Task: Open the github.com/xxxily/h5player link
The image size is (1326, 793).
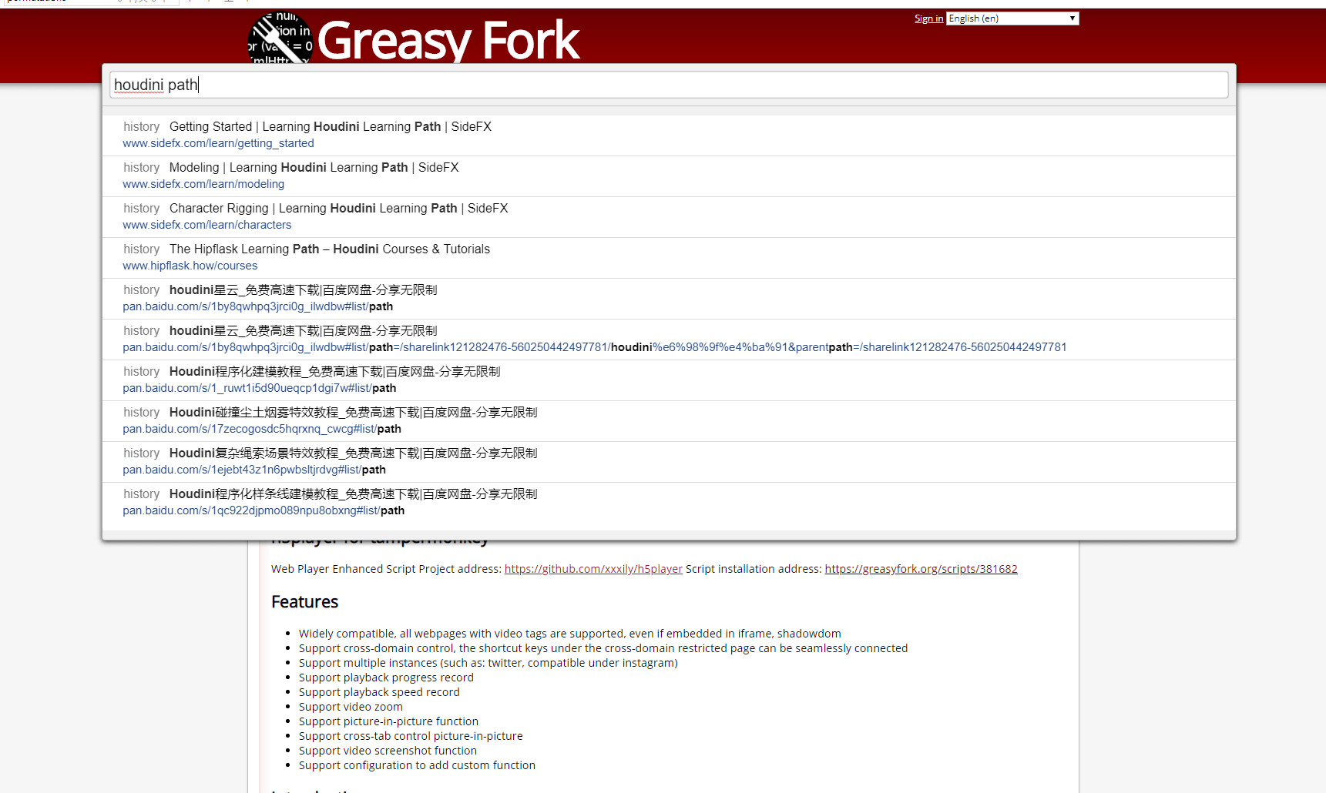Action: pos(593,569)
